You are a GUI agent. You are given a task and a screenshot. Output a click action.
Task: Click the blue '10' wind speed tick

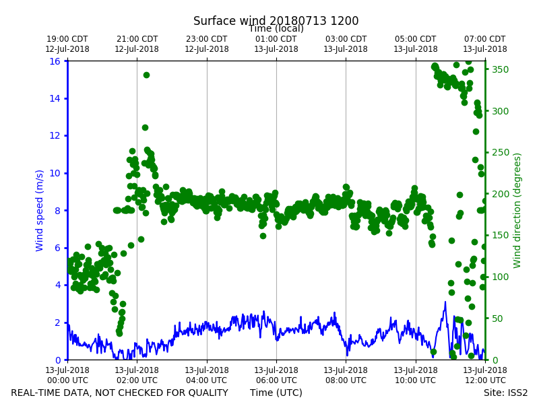(x=55, y=173)
